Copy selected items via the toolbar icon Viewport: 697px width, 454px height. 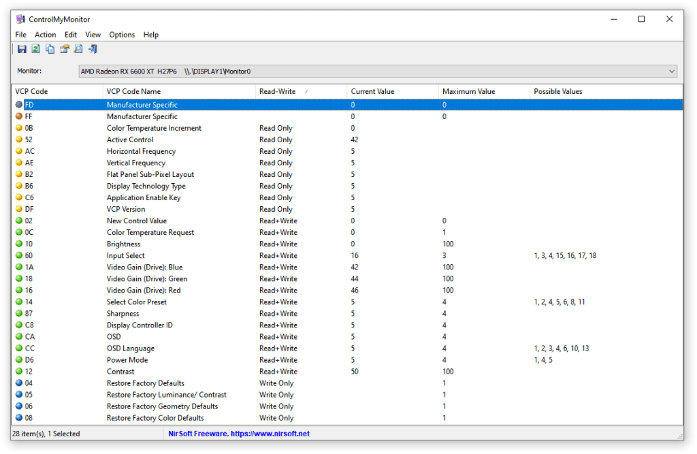pyautogui.click(x=50, y=48)
